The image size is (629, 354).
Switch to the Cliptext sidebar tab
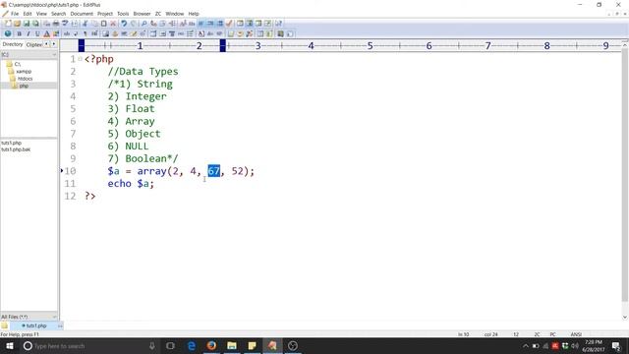click(34, 44)
